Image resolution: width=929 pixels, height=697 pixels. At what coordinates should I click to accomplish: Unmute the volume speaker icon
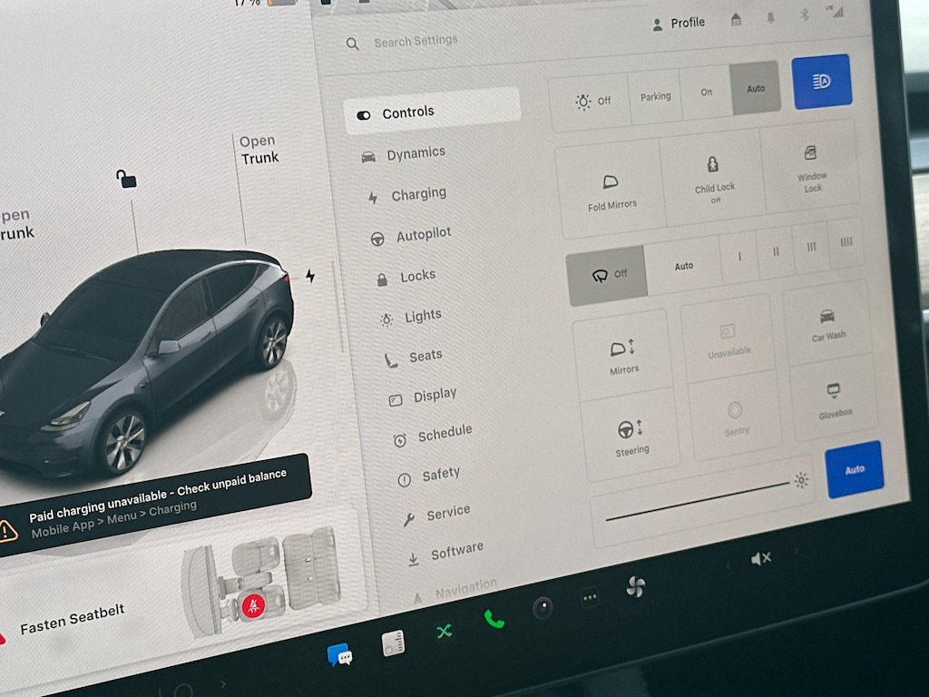(760, 559)
